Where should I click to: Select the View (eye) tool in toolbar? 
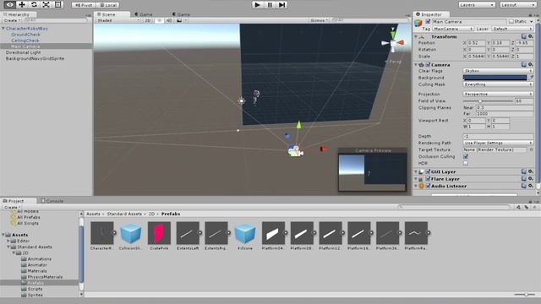pos(9,4)
